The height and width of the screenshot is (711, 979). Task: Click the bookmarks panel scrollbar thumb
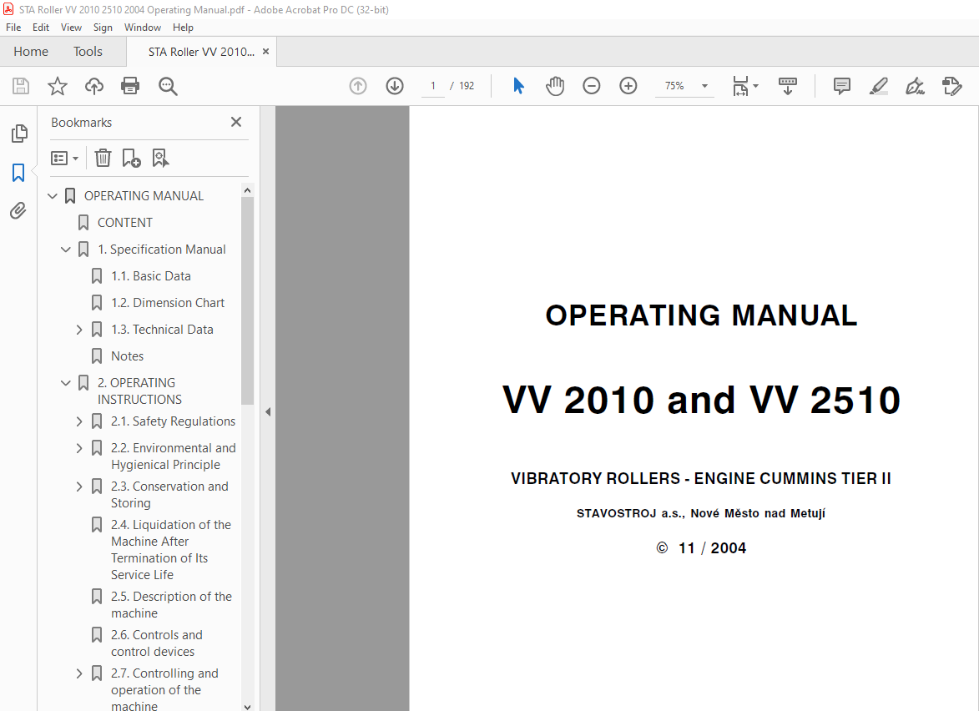point(247,301)
